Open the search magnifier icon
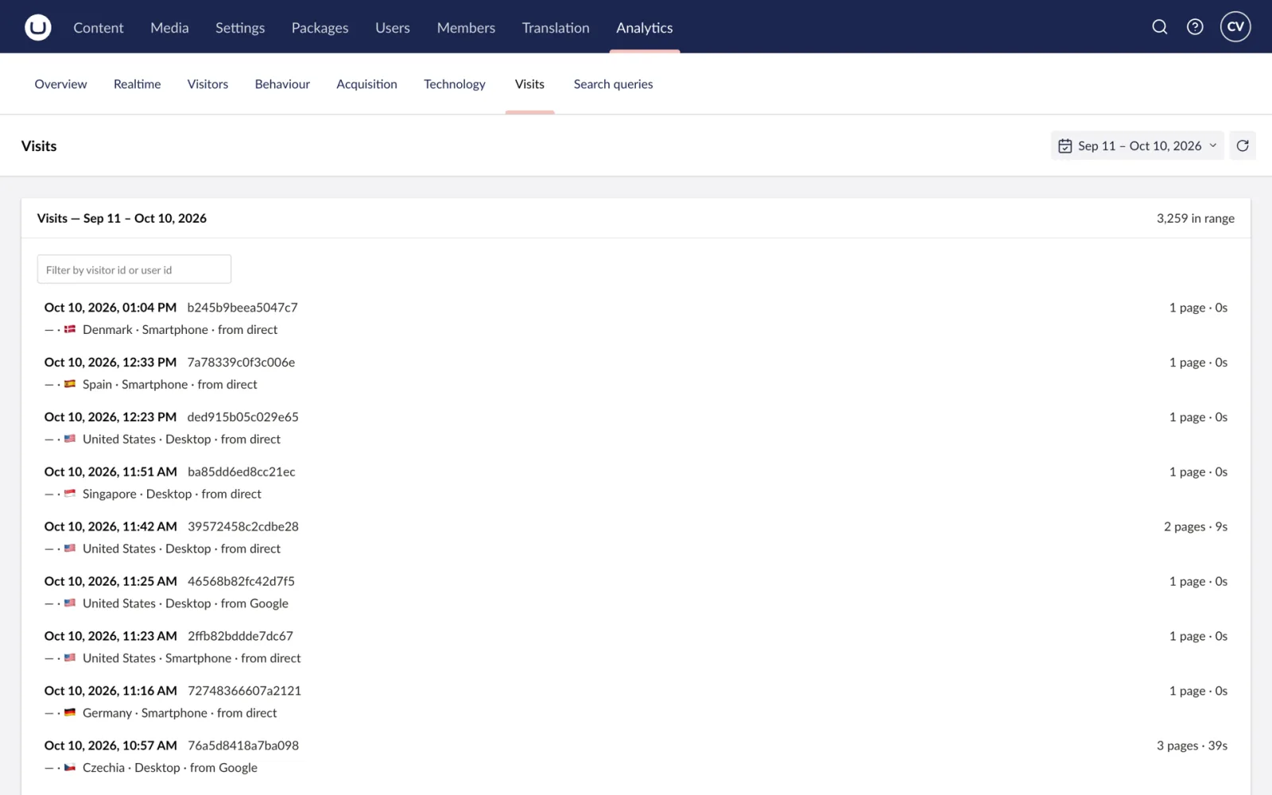1272x795 pixels. (1160, 27)
